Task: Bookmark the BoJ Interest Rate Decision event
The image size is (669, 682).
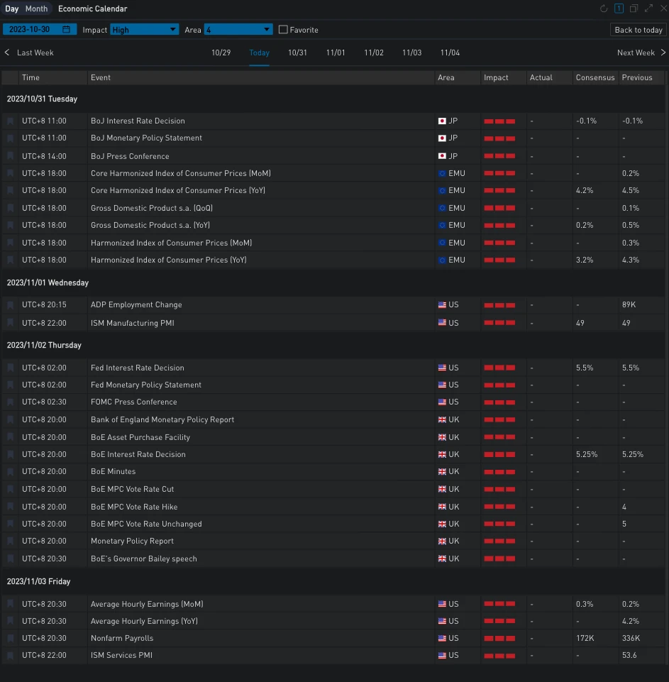Action: pyautogui.click(x=10, y=121)
